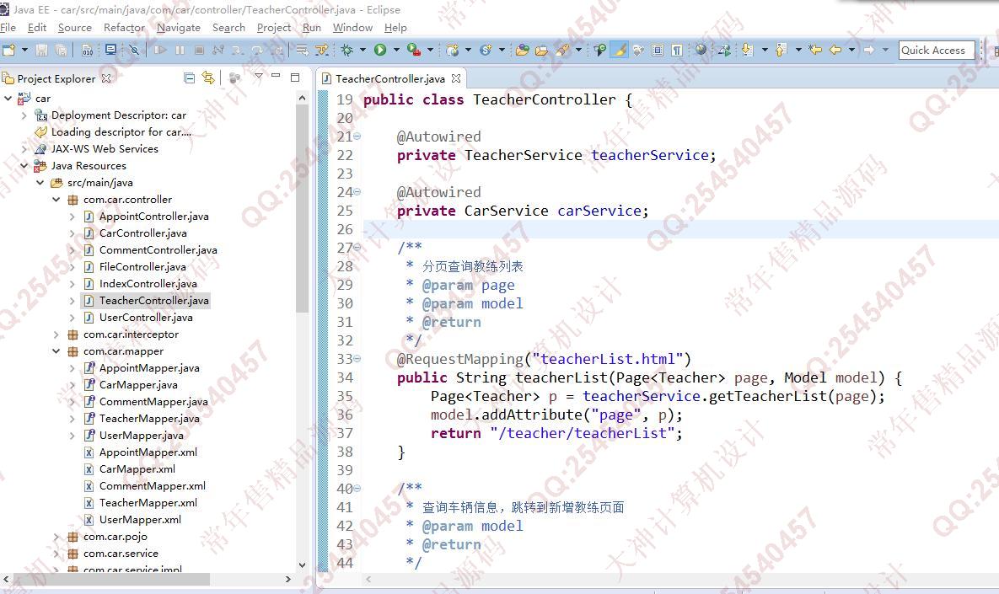Click the Focus on Active Task icon in Project Explorer
The height and width of the screenshot is (594, 999).
click(x=235, y=78)
